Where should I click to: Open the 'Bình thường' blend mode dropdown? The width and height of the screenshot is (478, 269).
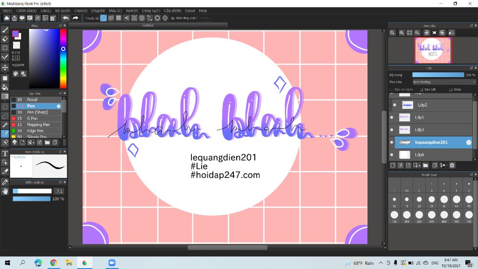[x=444, y=82]
